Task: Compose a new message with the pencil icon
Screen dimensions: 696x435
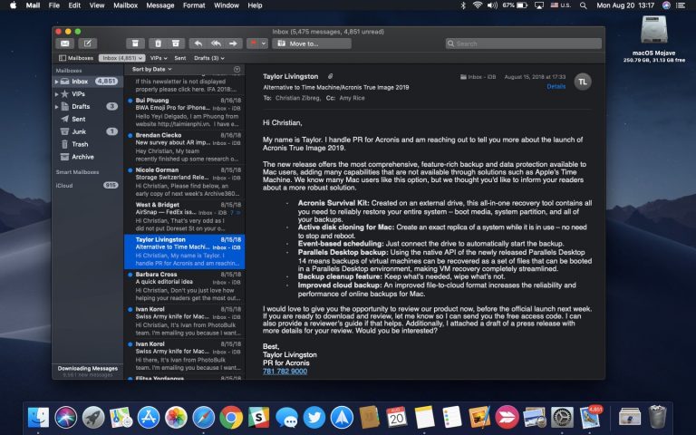Action: tap(87, 43)
